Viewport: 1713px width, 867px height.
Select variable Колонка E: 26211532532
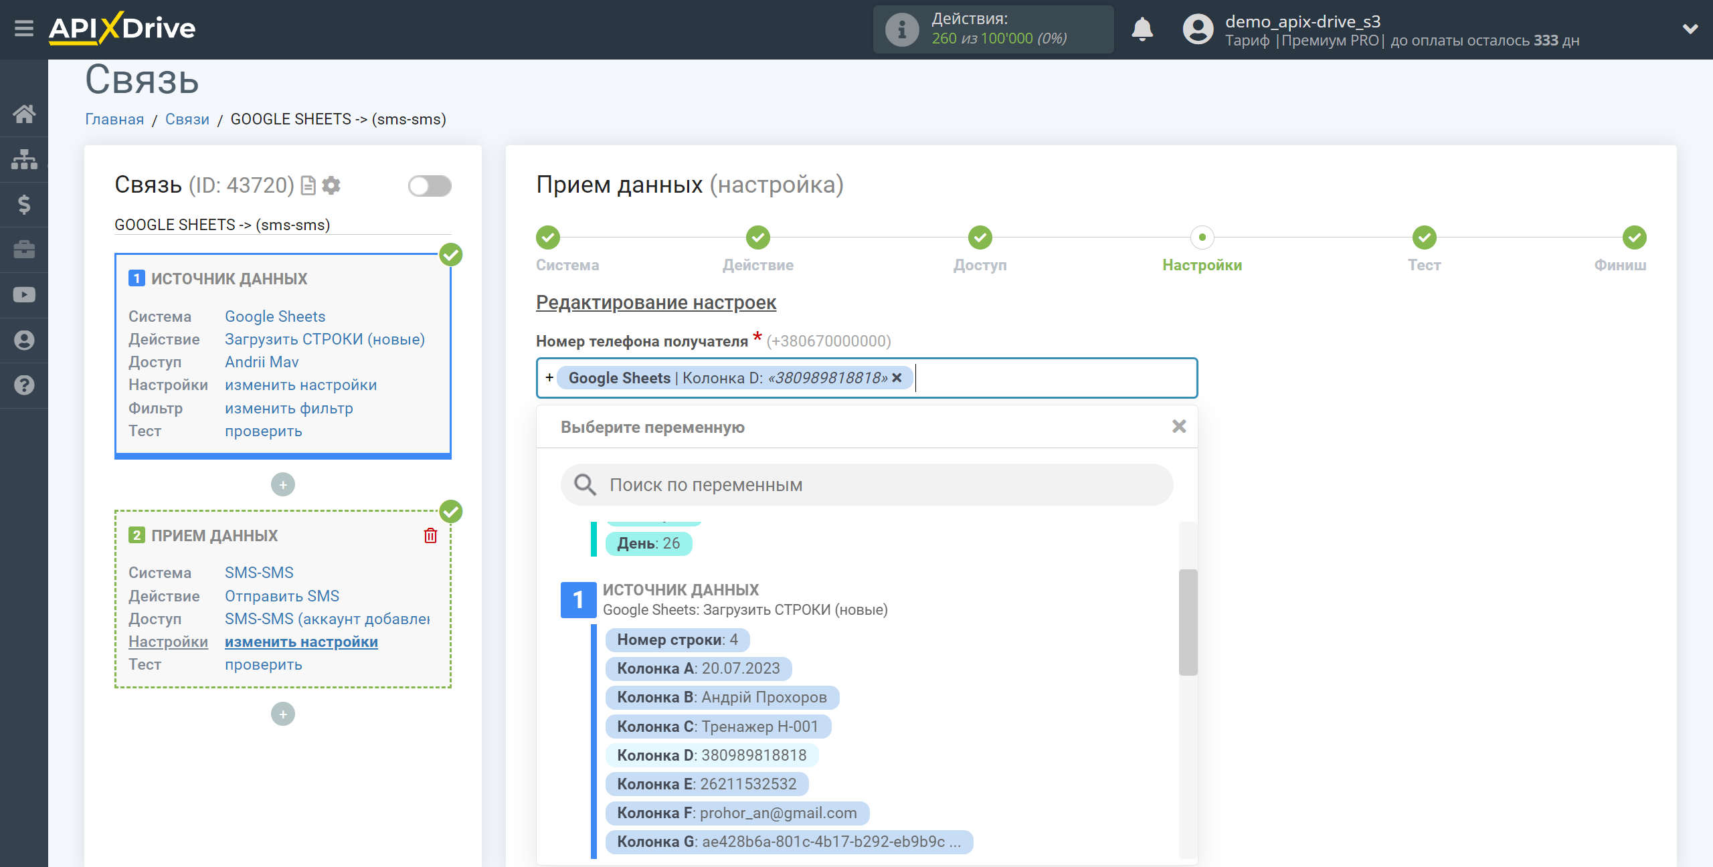tap(707, 784)
